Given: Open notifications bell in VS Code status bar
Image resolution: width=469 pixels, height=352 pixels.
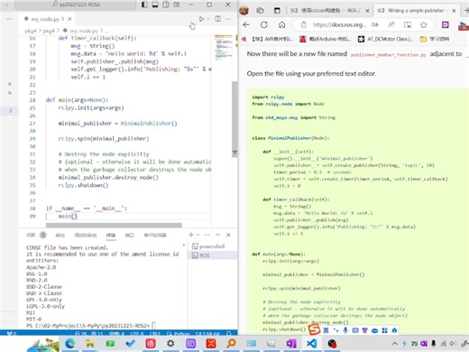Looking at the screenshot, I should tap(229, 333).
